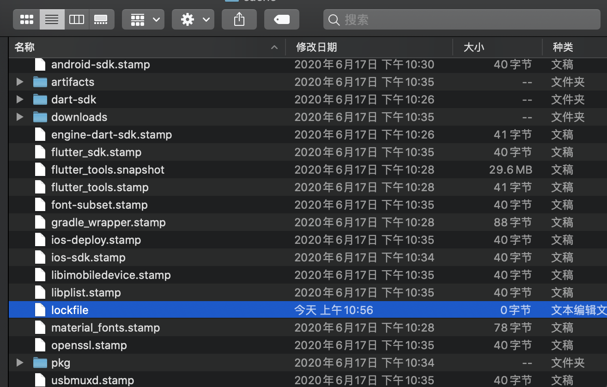Image resolution: width=607 pixels, height=387 pixels.
Task: Click the 88 字节 size value
Action: [x=513, y=222]
